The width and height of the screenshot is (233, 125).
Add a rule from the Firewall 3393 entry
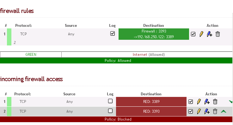[x=209, y=34]
